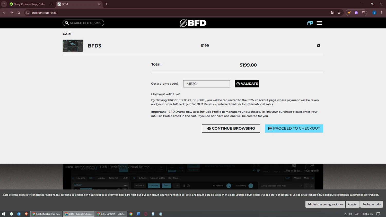This screenshot has height=217, width=386.
Task: Open the Windows Start menu
Action: click(4, 214)
